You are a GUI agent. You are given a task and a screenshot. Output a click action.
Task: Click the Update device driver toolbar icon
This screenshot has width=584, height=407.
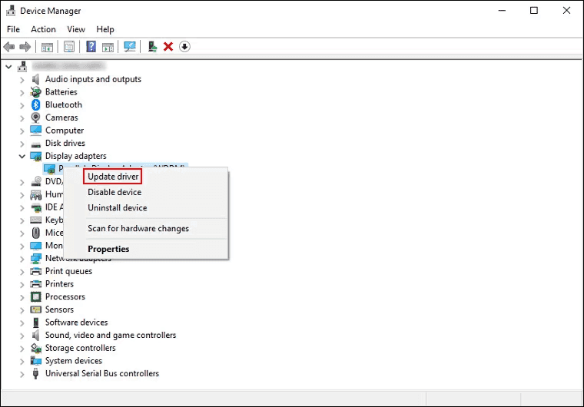(152, 47)
